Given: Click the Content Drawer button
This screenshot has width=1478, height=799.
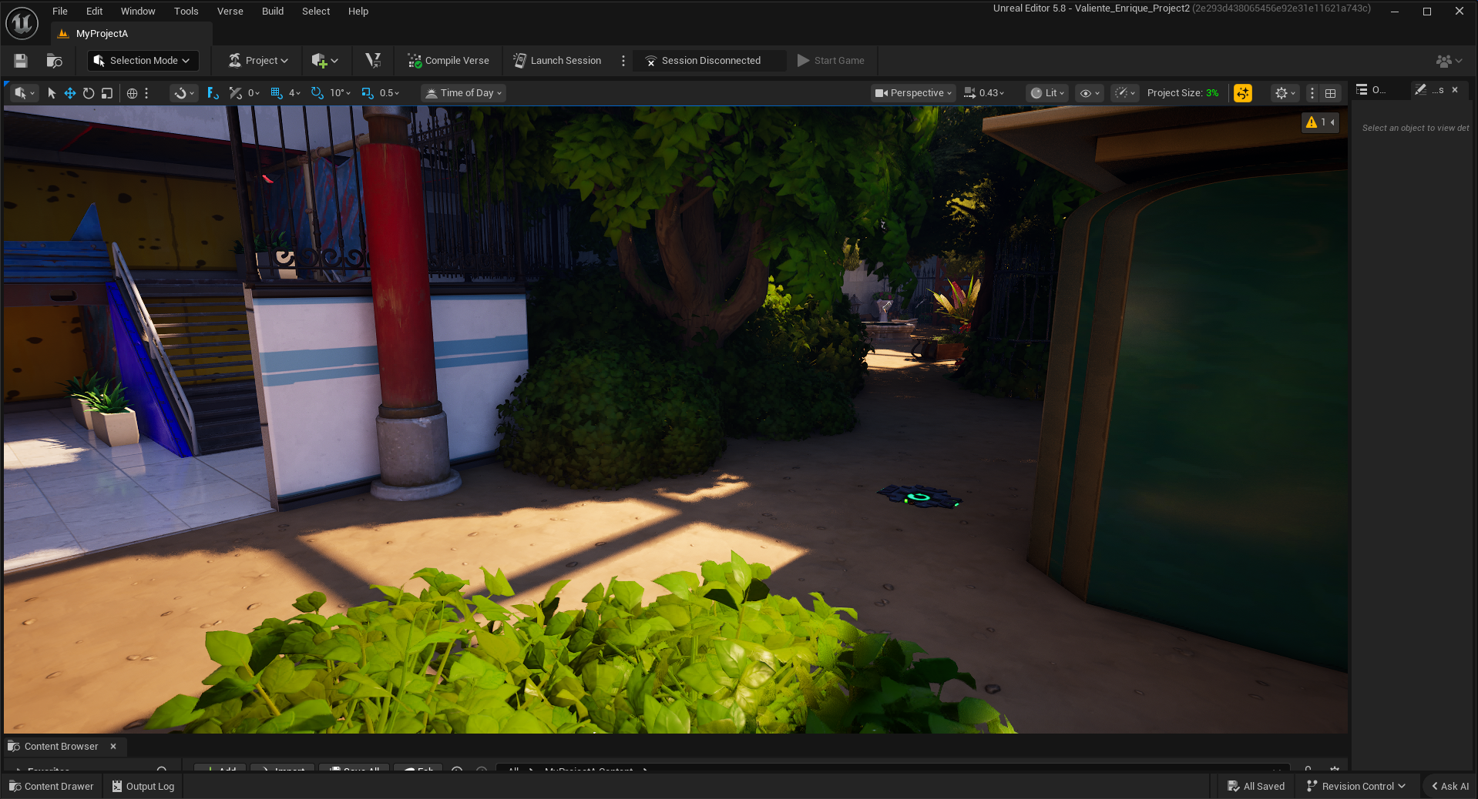Looking at the screenshot, I should 52,786.
